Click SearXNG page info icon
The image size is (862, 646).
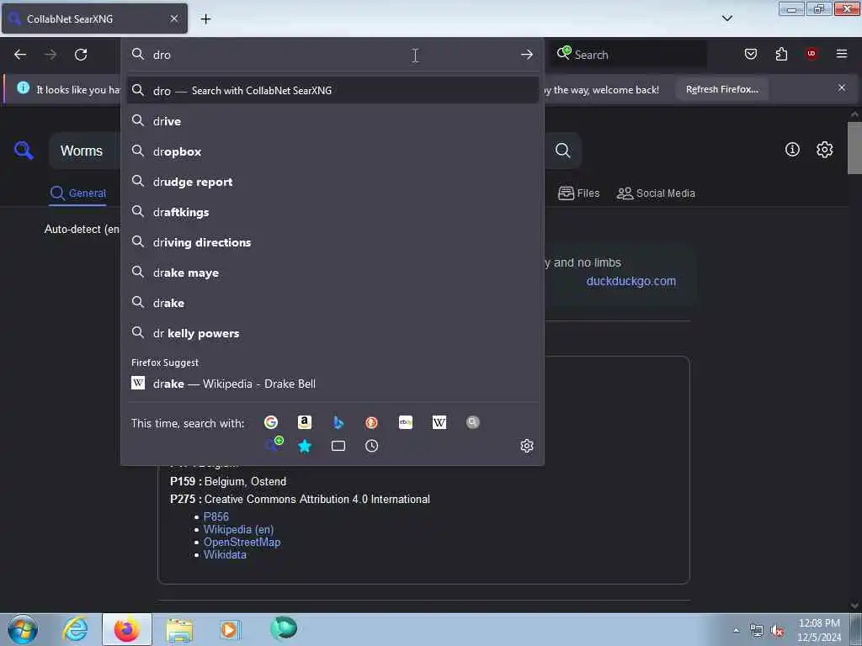pos(792,150)
